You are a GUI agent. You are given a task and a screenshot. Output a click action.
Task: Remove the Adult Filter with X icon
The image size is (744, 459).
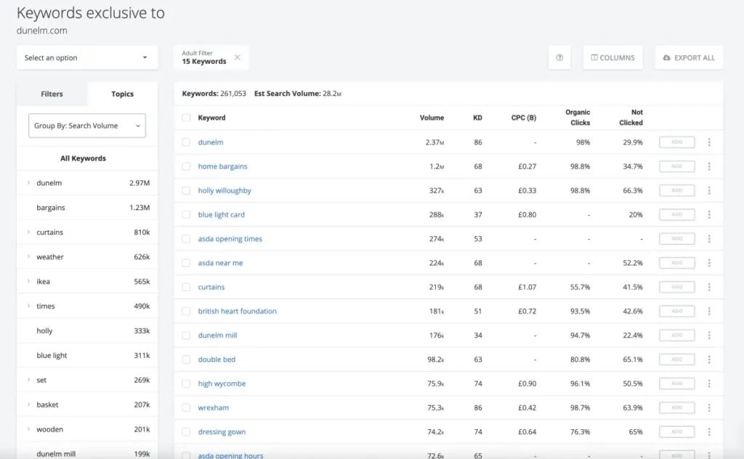pyautogui.click(x=238, y=57)
